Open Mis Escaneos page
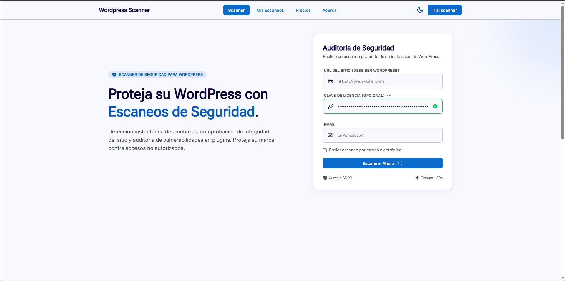This screenshot has width=565, height=281. coord(270,10)
